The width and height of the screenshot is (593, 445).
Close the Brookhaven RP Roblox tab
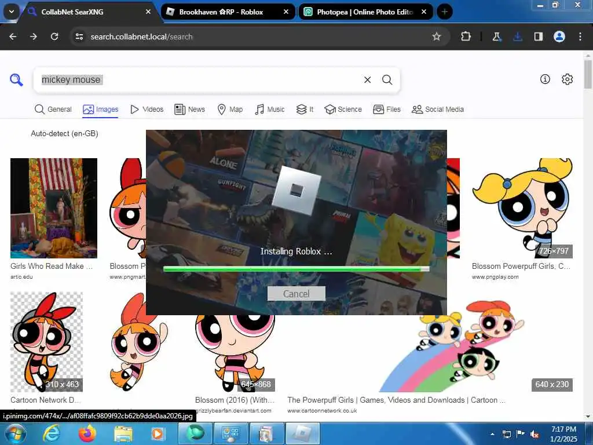click(286, 12)
